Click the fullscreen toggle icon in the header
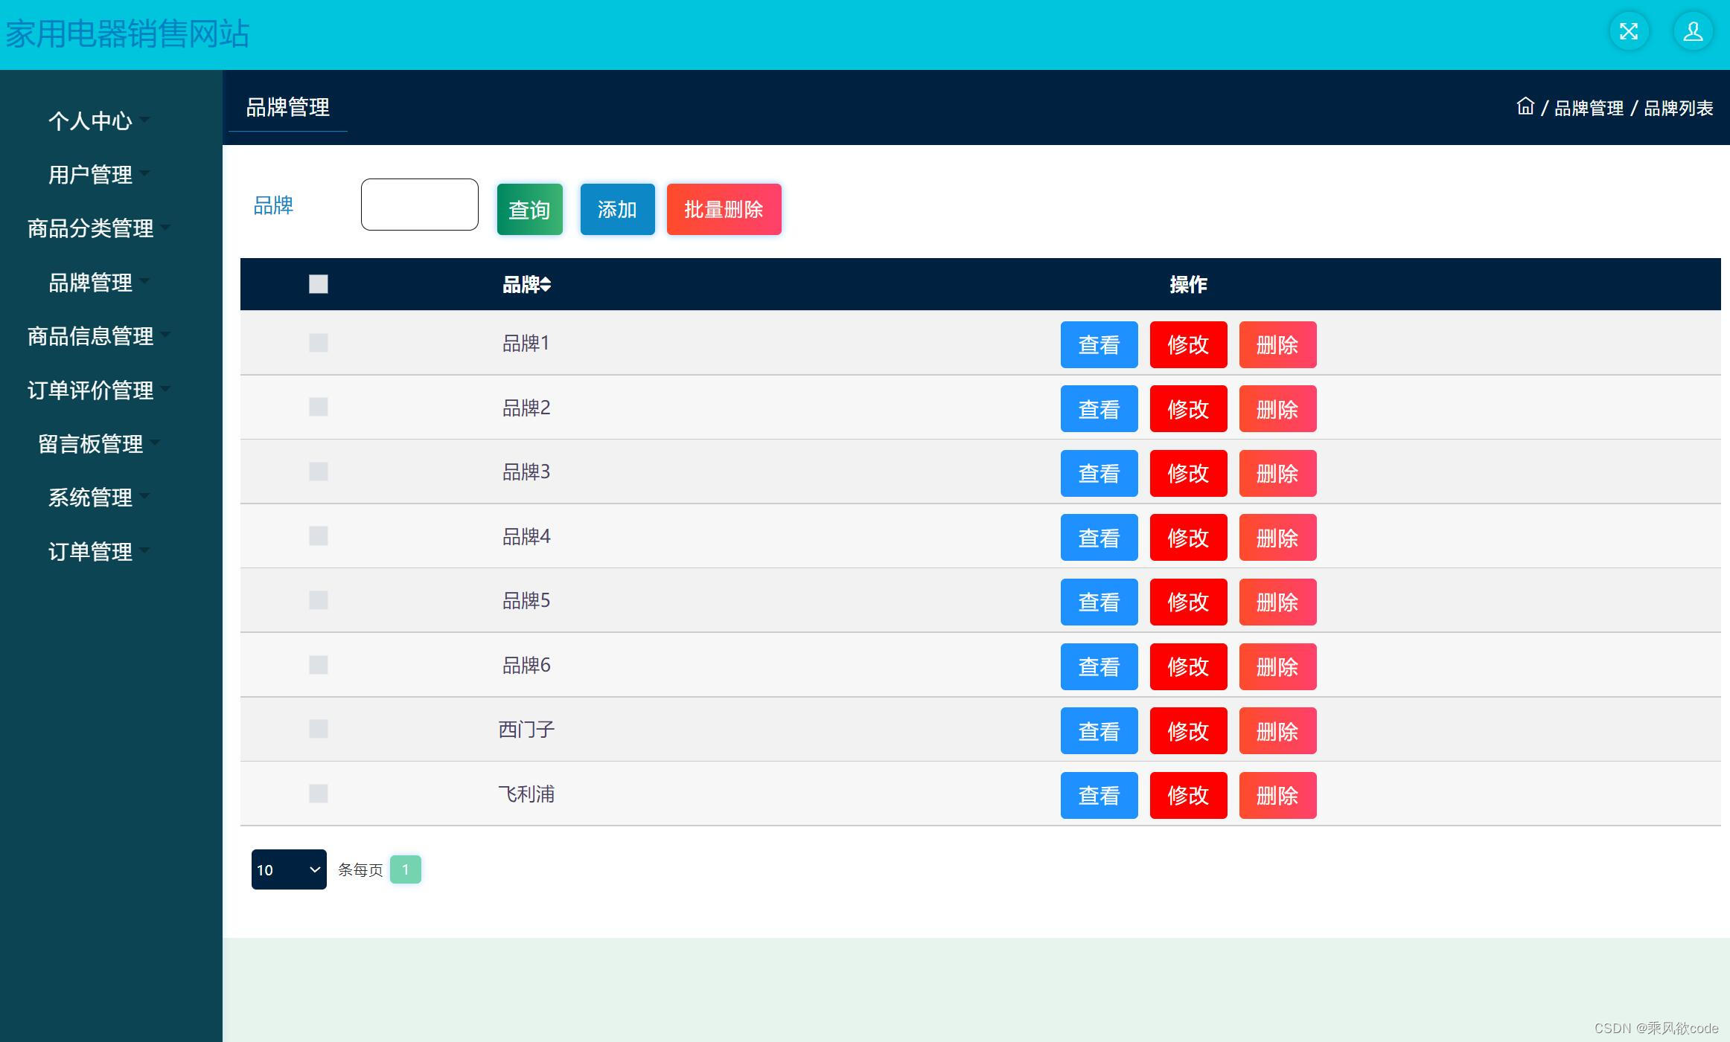Image resolution: width=1730 pixels, height=1042 pixels. 1628,31
